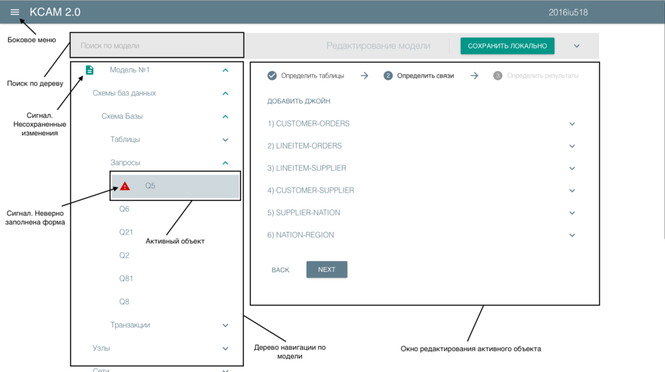Click the Схема Базы label
This screenshot has width=665, height=372.
pyautogui.click(x=122, y=116)
